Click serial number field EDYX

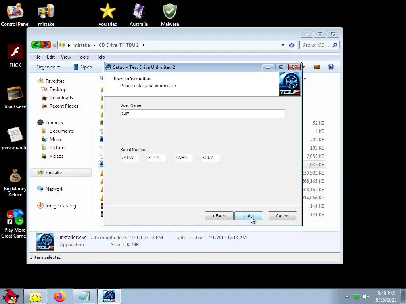tap(156, 158)
